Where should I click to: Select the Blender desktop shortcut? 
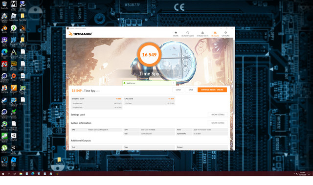tap(4, 29)
